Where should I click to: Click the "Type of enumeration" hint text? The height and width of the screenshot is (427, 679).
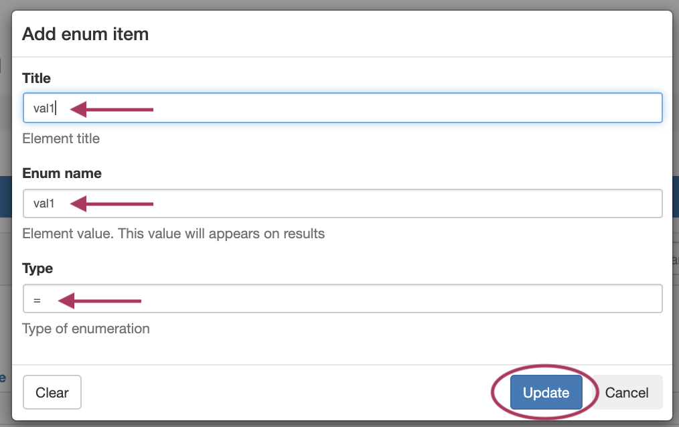86,329
